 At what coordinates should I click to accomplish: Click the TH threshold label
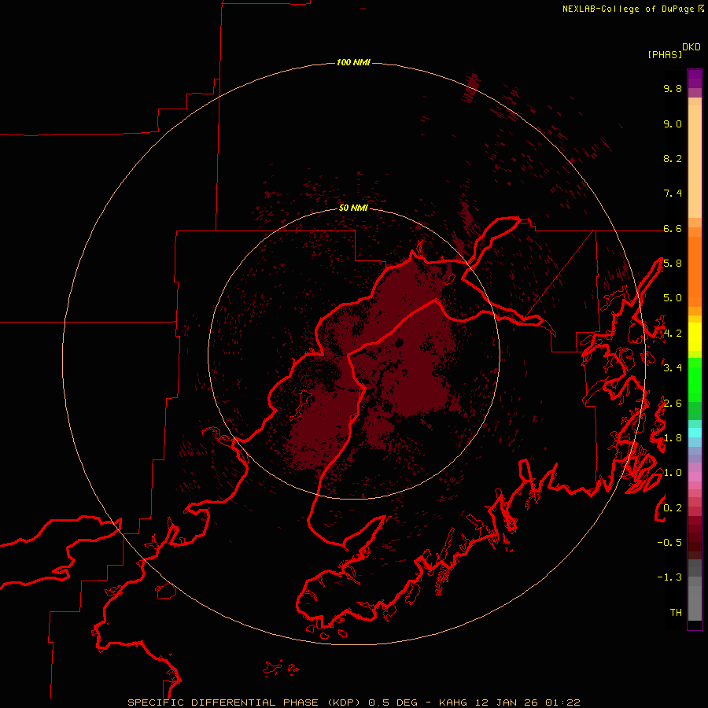click(676, 612)
